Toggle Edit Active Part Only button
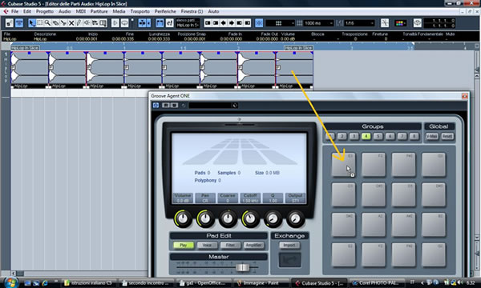481x288 pixels. tap(169, 23)
